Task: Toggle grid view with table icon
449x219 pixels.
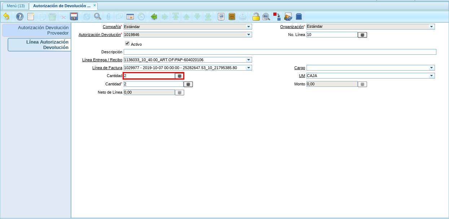Action: click(x=130, y=17)
